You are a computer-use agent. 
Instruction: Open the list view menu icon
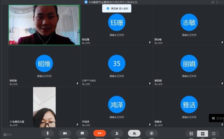tap(214, 133)
